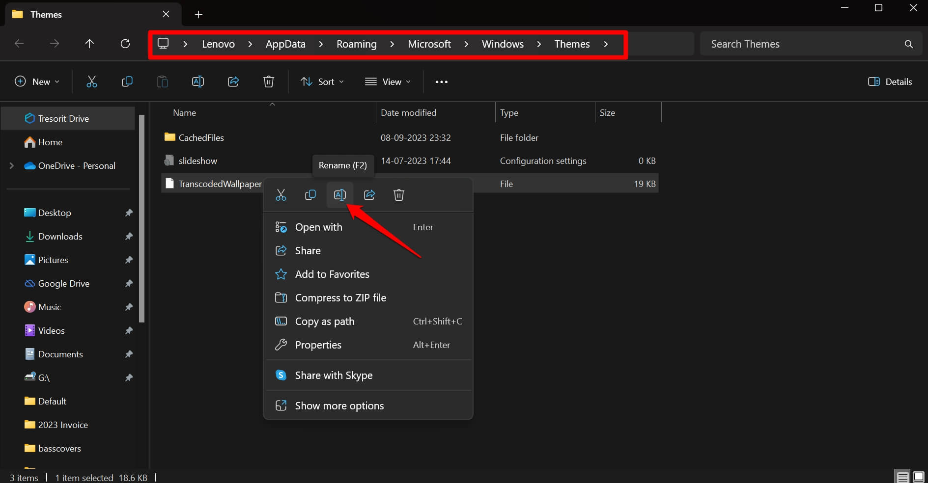Open the CachedFiles folder row
Viewport: 928px width, 483px height.
tap(201, 138)
